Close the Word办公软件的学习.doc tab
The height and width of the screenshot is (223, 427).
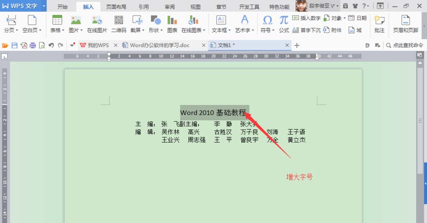(x=203, y=46)
